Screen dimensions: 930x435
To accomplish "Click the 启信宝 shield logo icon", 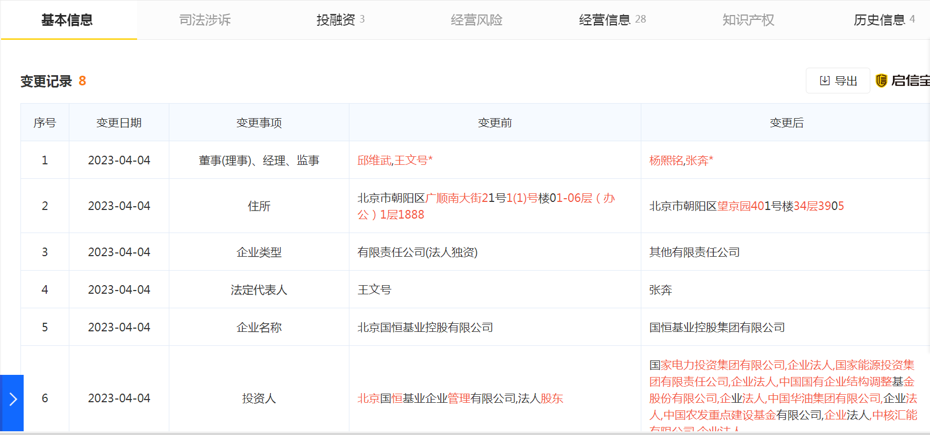I will coord(882,81).
